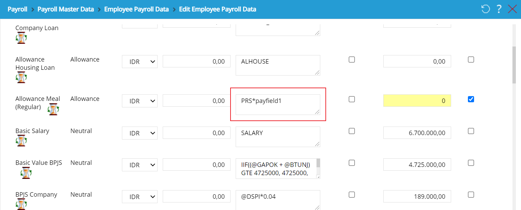Click the PRS*payfield1 formula box

[x=277, y=104]
